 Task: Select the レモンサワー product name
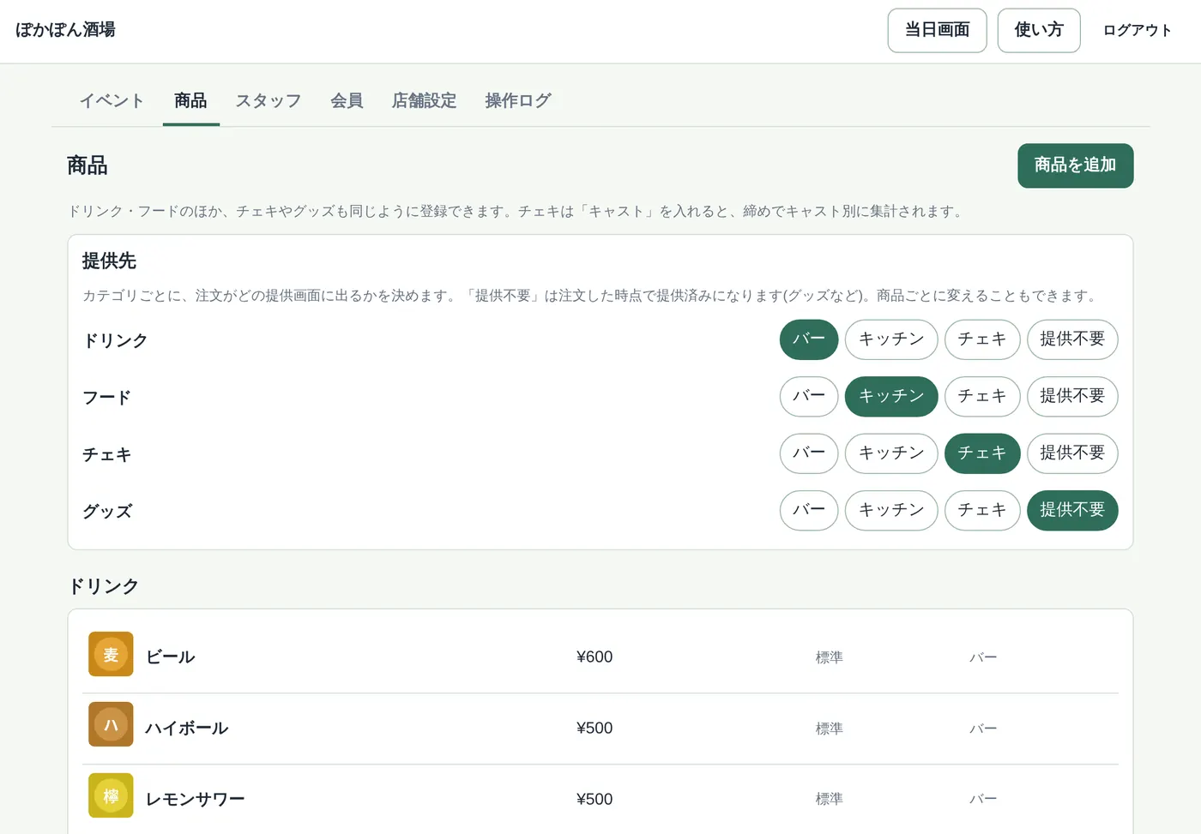(x=196, y=799)
